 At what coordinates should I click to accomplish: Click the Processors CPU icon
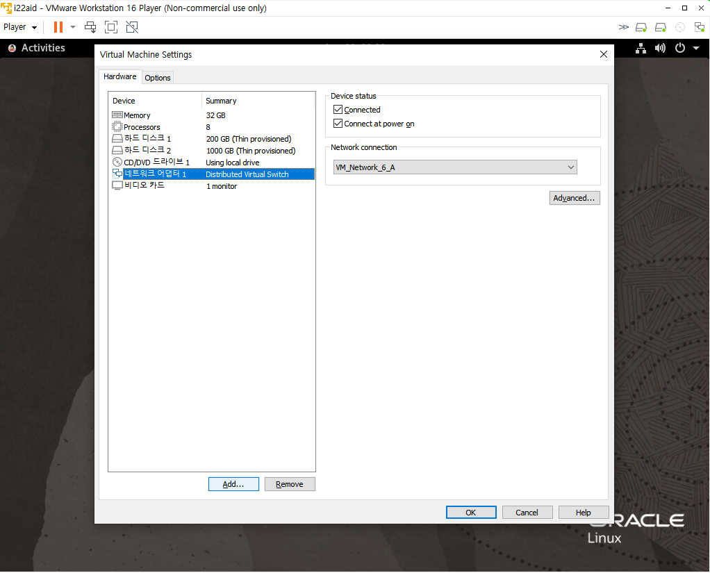click(117, 126)
